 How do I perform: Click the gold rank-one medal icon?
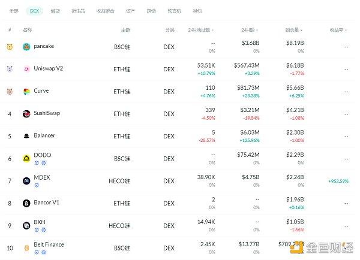click(10, 47)
